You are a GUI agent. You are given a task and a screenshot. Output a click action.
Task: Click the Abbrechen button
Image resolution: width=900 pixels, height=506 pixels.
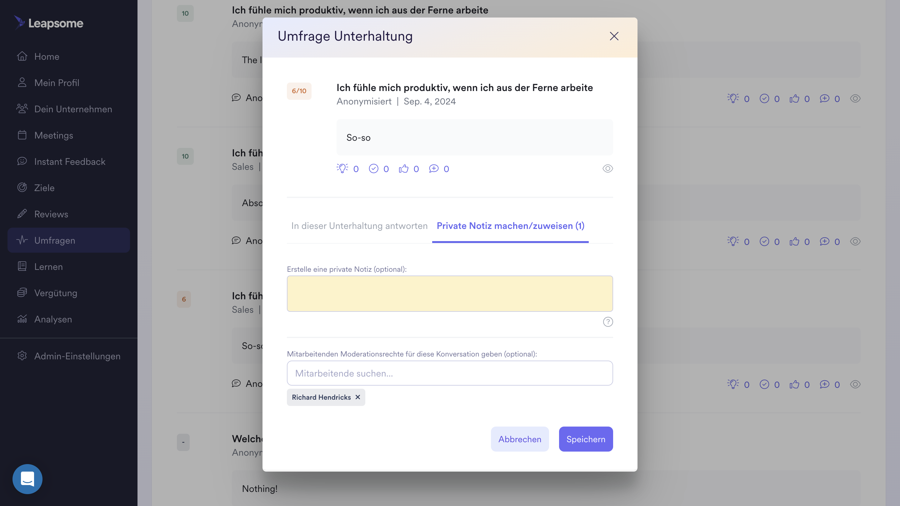[x=519, y=439]
